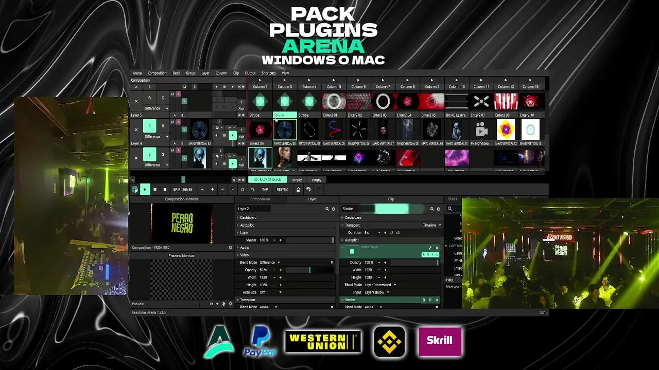The height and width of the screenshot is (370, 659).
Task: Open the Slices panel tab
Action: point(453,199)
